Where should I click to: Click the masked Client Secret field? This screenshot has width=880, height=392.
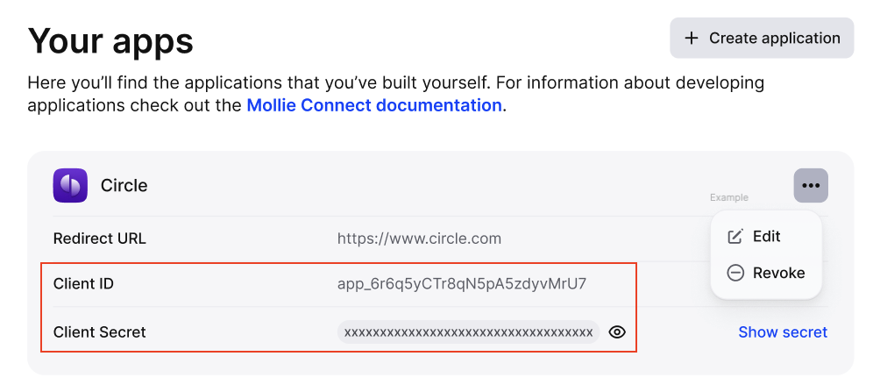pos(468,331)
